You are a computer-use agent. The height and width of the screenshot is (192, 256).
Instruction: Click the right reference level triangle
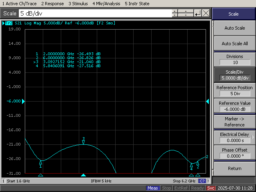click(208, 101)
